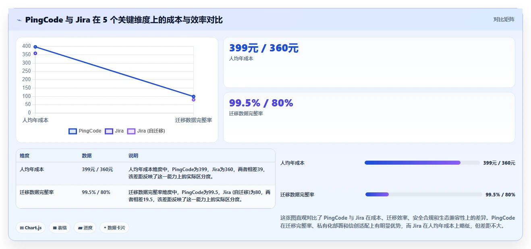Click the 399元 / 360元 table cell
The height and width of the screenshot is (249, 531).
(x=97, y=169)
